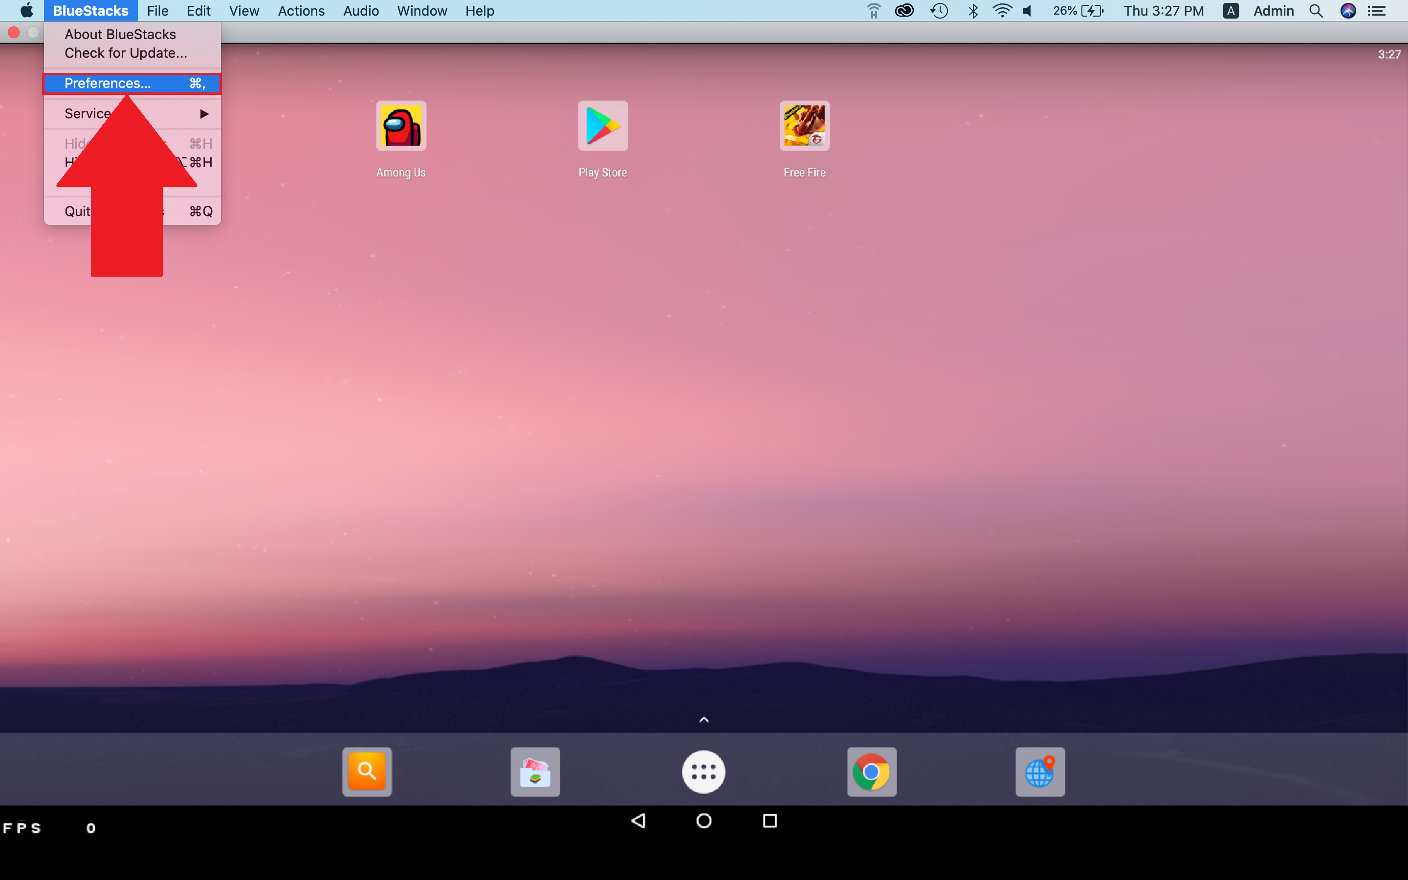Select Preferences from BlueStacks menu

(x=105, y=82)
